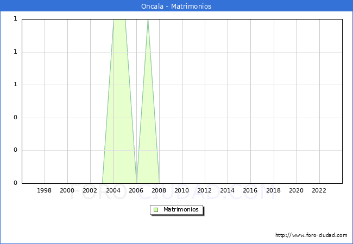Image resolution: width=353 pixels, height=244 pixels.
Task: Select the 2006 x-axis label
Action: tap(136, 190)
